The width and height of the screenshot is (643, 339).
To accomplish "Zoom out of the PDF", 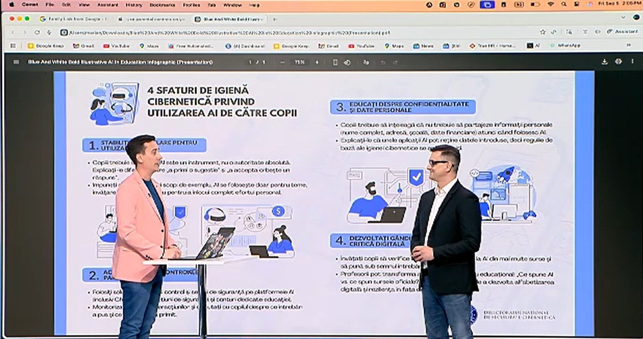I will click(282, 62).
